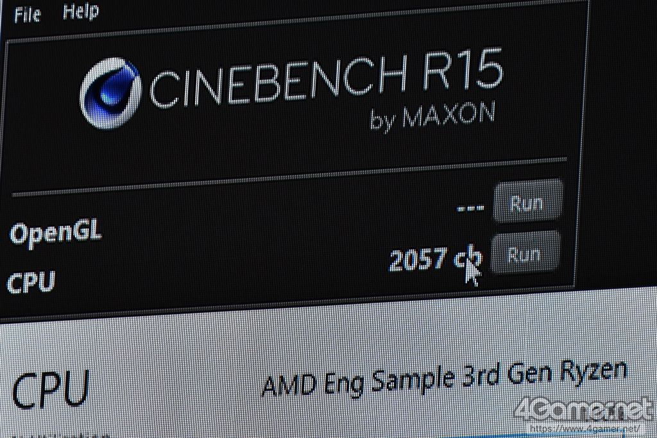The height and width of the screenshot is (438, 657).
Task: Run the OpenGL benchmark
Action: (527, 201)
